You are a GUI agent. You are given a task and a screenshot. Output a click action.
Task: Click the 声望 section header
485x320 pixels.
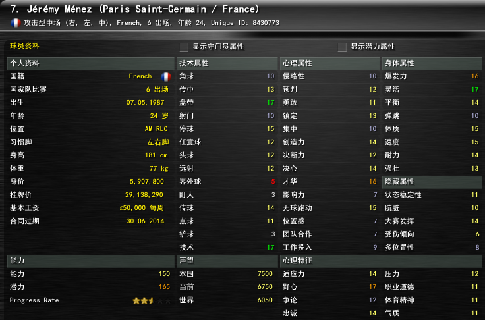[227, 261]
